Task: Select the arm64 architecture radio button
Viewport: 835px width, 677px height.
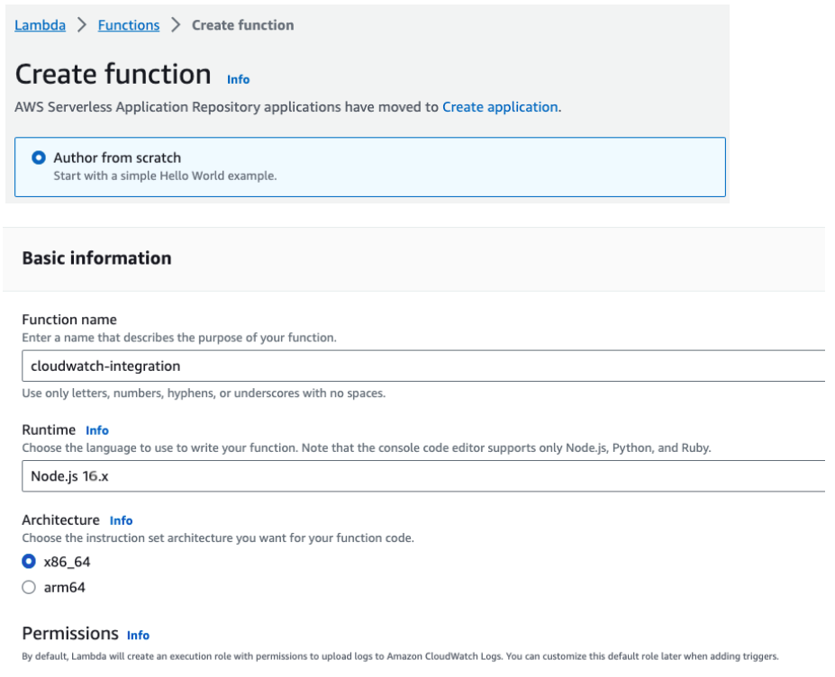Action: (x=29, y=587)
